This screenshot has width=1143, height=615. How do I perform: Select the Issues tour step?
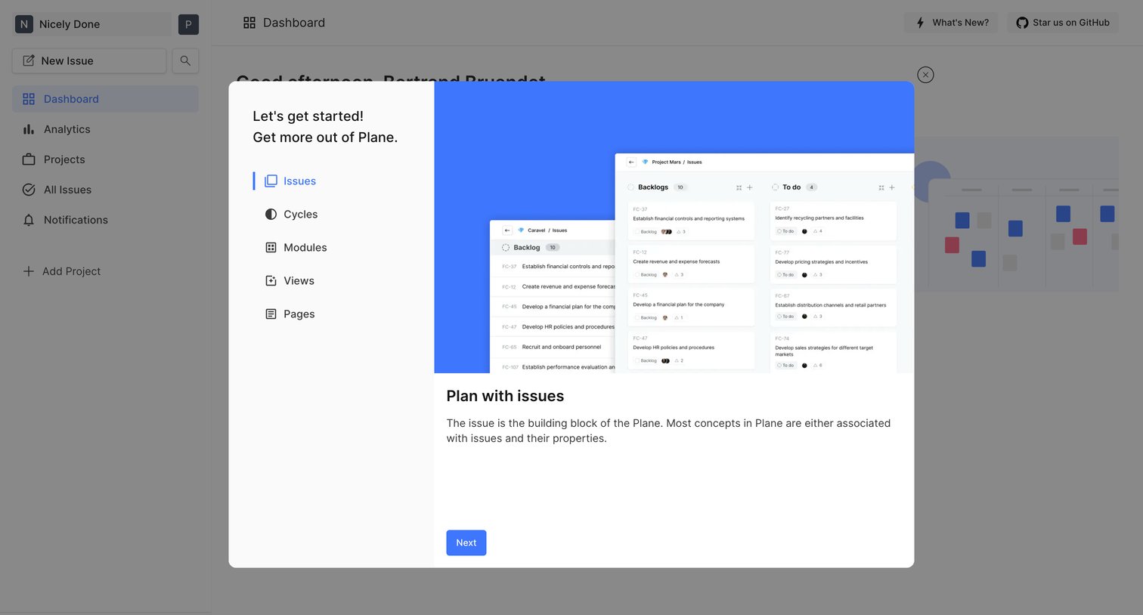tap(290, 181)
